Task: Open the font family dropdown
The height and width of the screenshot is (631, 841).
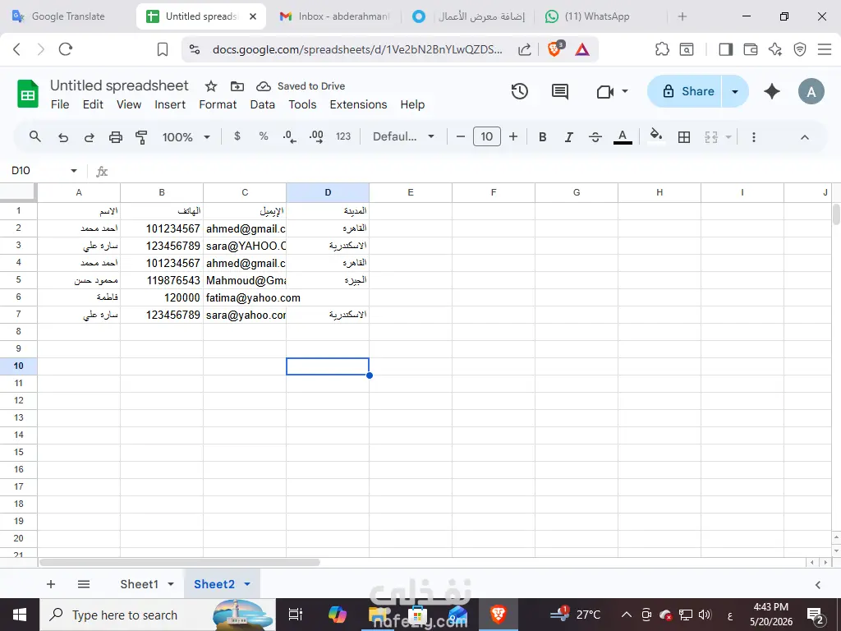Action: pos(403,137)
